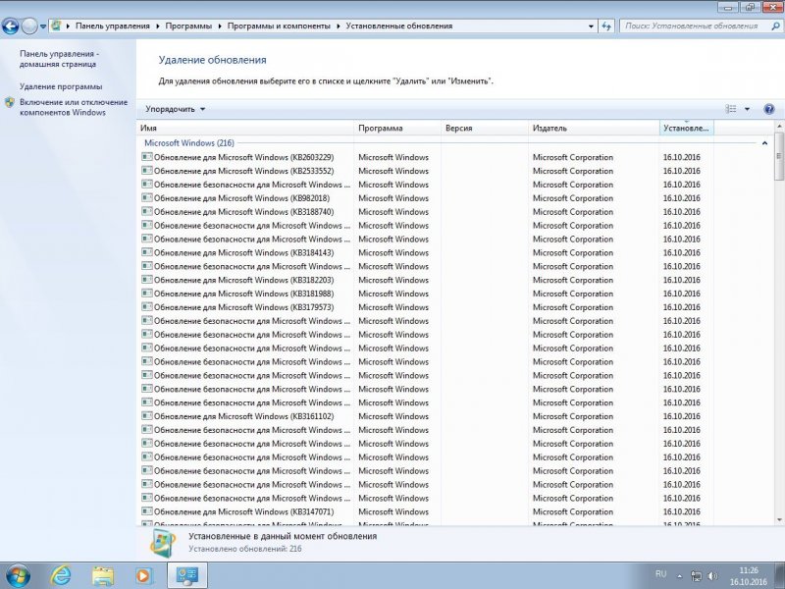Open Удаление программы link
The image size is (785, 589).
61,86
